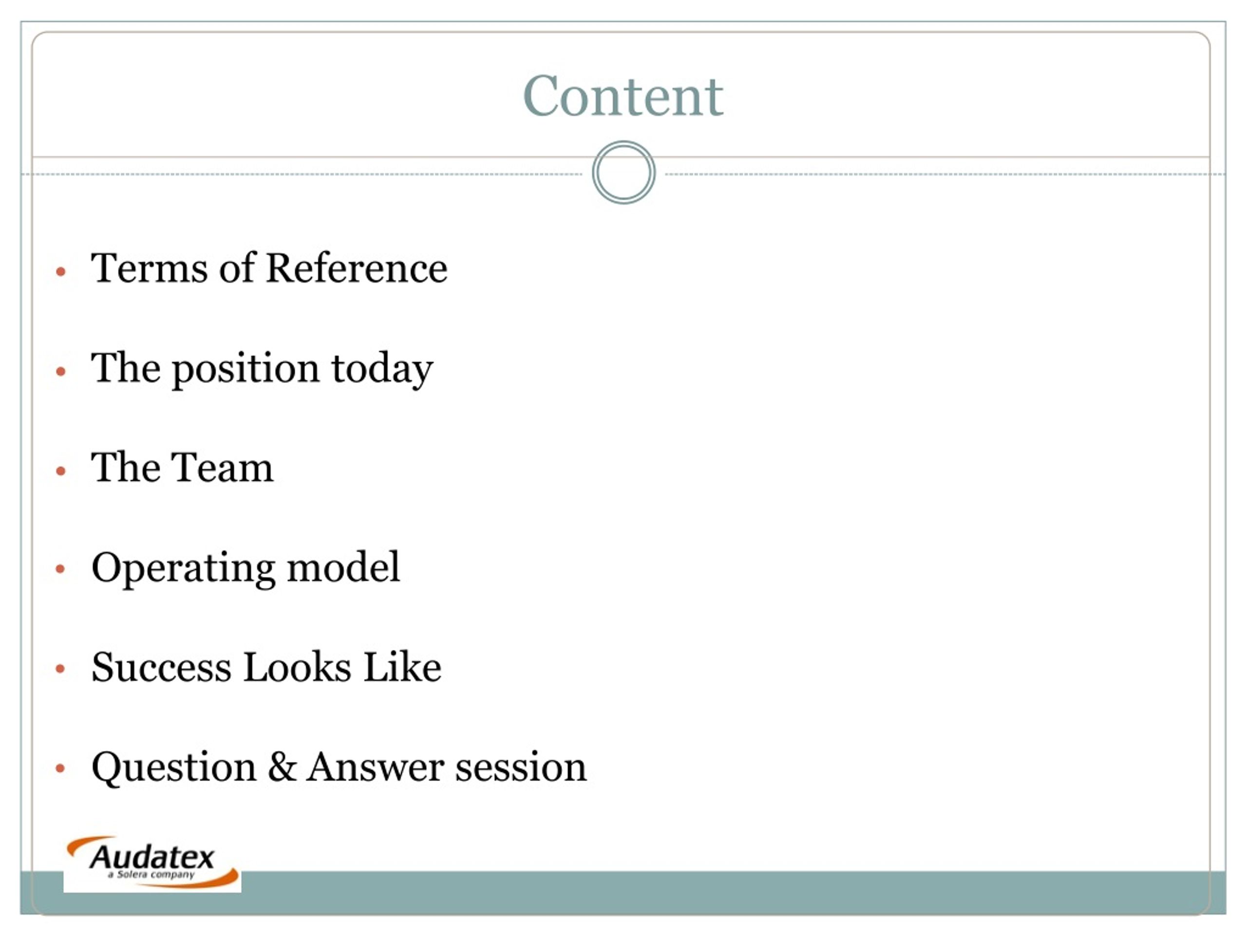Click the bullet beside Question & Answer session
The height and width of the screenshot is (935, 1247).
click(x=61, y=768)
